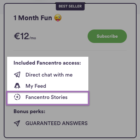This screenshot has width=140, height=140.
Task: Click the send arrow icon beside GUARANTEED ANSWERS
Action: point(17,123)
